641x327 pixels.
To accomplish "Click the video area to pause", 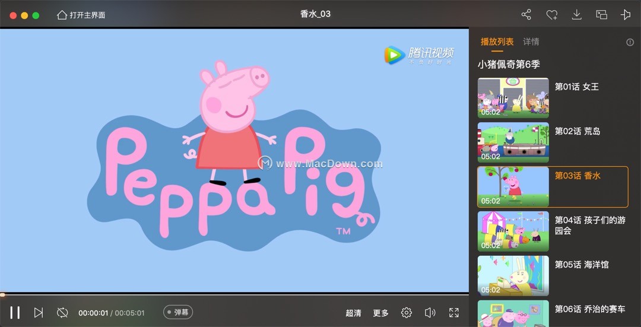I will pos(234,160).
